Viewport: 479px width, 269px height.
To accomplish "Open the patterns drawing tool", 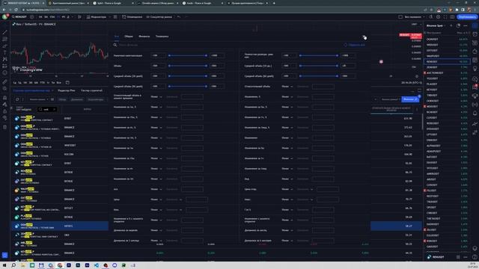I will (5, 59).
